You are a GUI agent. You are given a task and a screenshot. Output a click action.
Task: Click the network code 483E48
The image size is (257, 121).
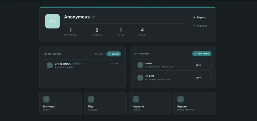coord(114,64)
